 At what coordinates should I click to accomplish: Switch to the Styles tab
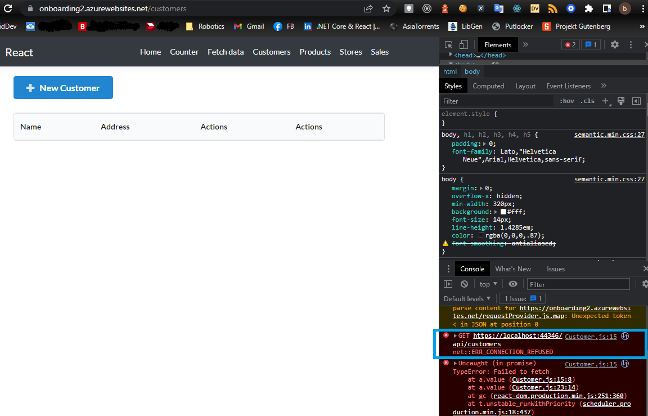tap(453, 86)
